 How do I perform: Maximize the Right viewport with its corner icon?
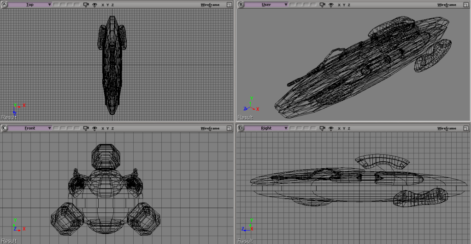465,129
